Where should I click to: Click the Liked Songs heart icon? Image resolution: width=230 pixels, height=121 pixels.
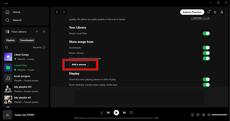pos(8,57)
